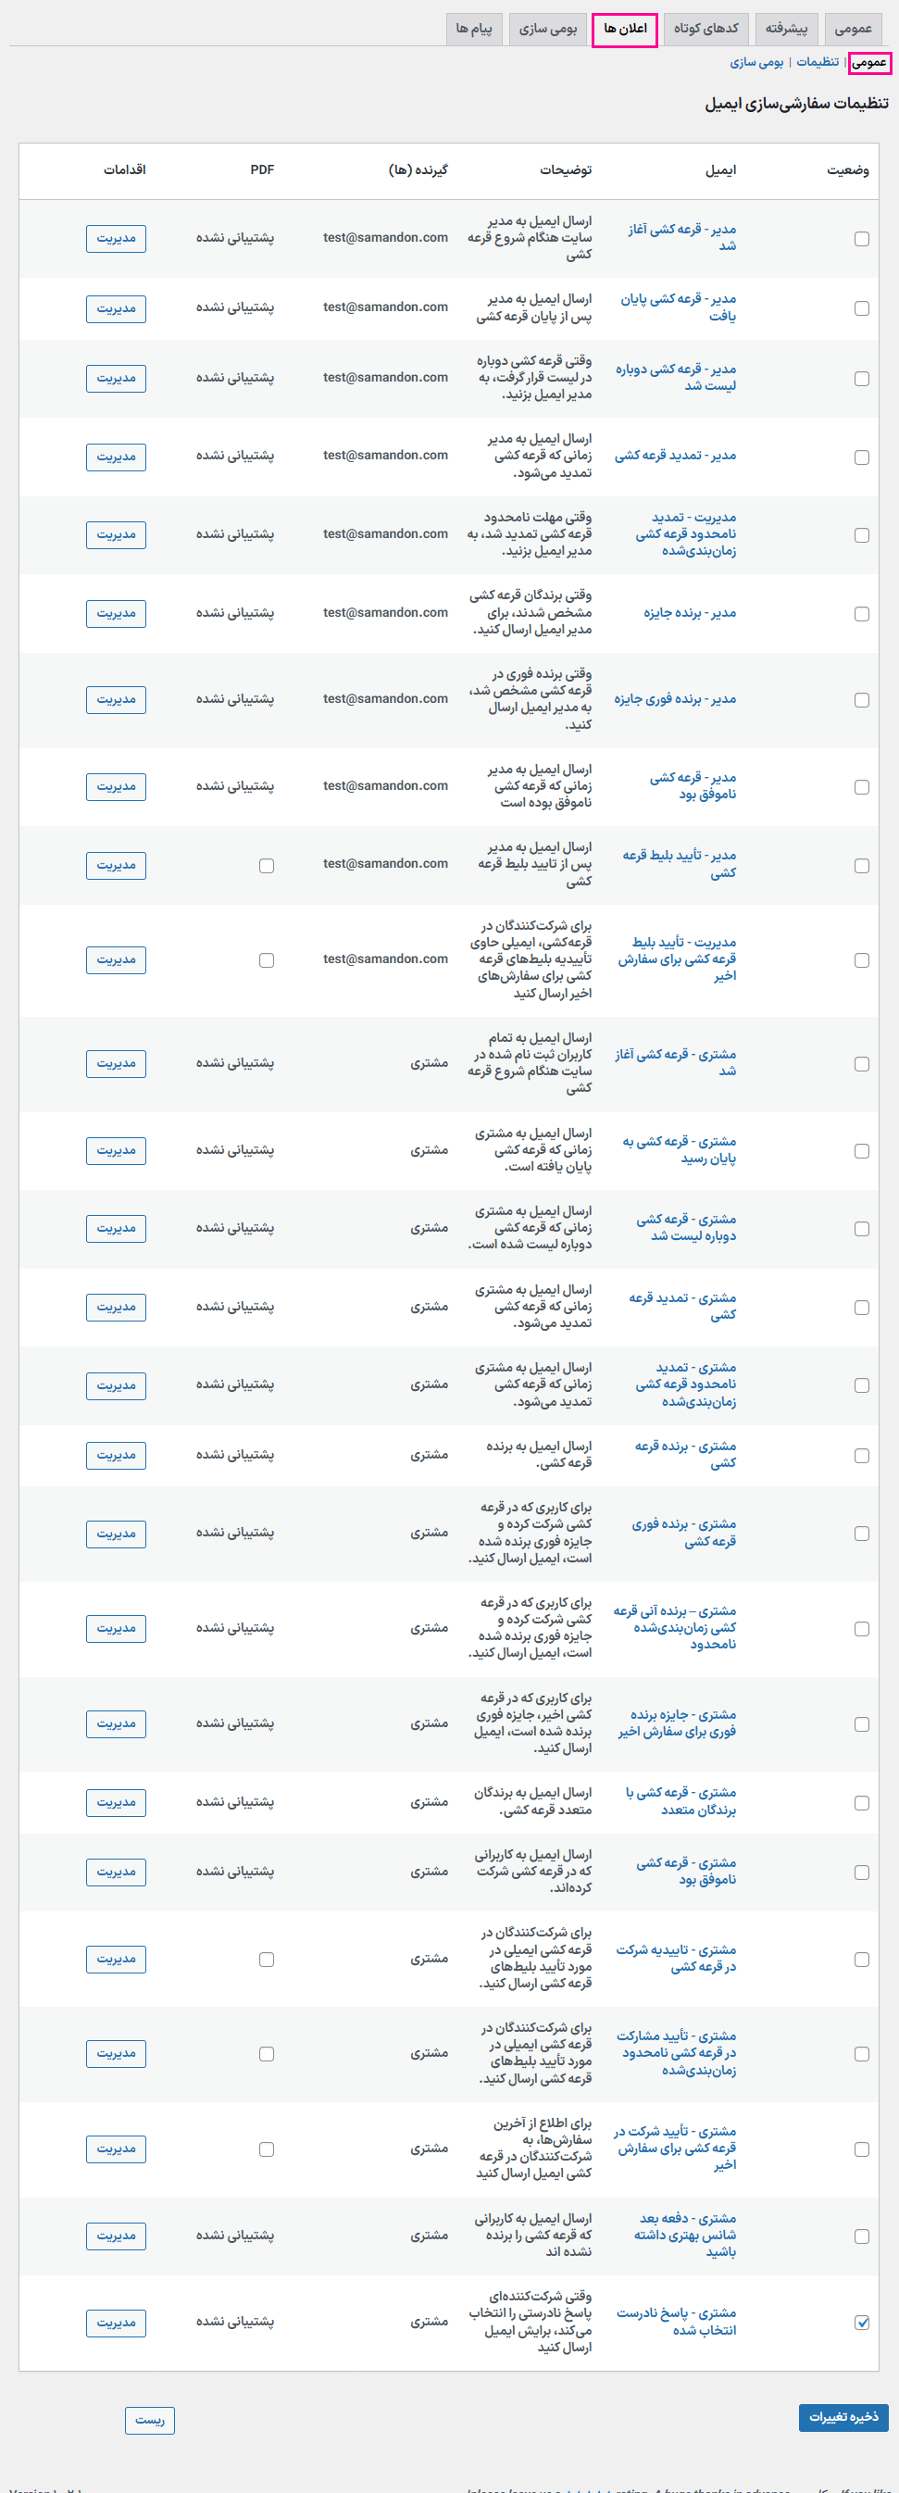899x2493 pixels.
Task: Enable status checkbox for "مدیر - برنده جایزه"
Action: point(861,614)
